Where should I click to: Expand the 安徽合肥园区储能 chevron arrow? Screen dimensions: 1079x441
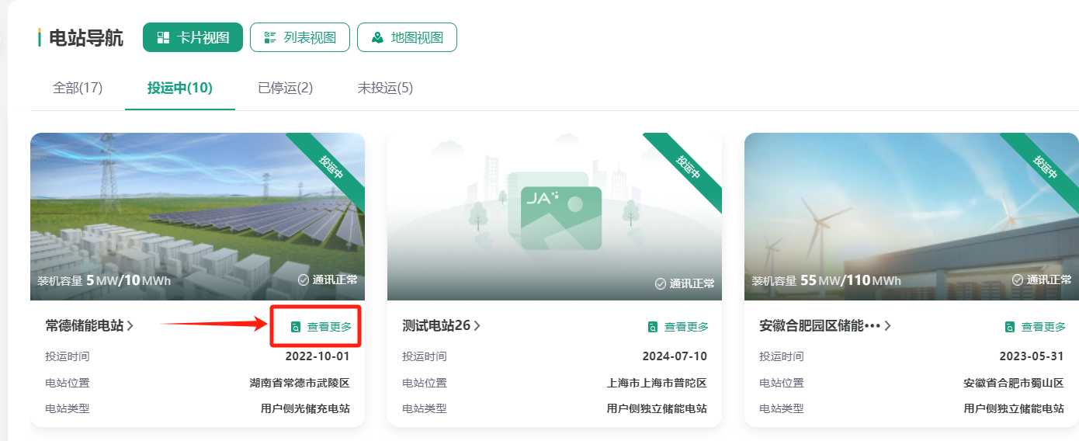887,326
